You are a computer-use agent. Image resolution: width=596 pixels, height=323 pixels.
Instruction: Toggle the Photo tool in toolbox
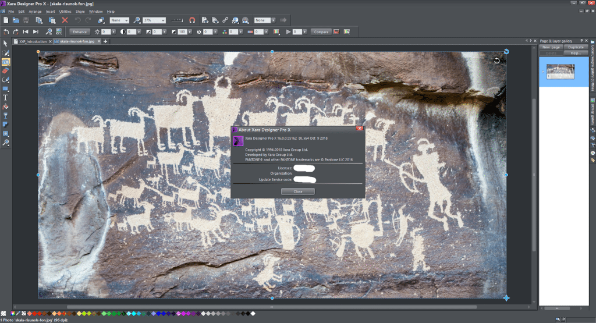(x=5, y=61)
